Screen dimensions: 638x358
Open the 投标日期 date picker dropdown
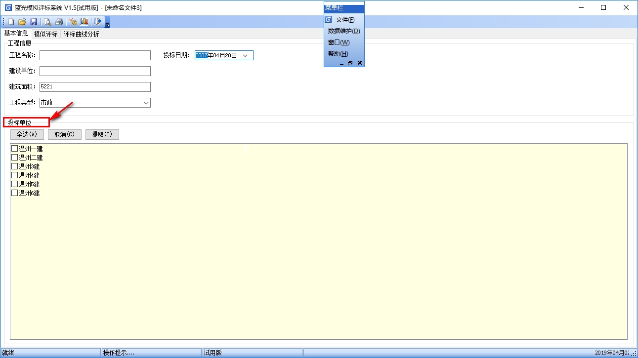pyautogui.click(x=245, y=56)
